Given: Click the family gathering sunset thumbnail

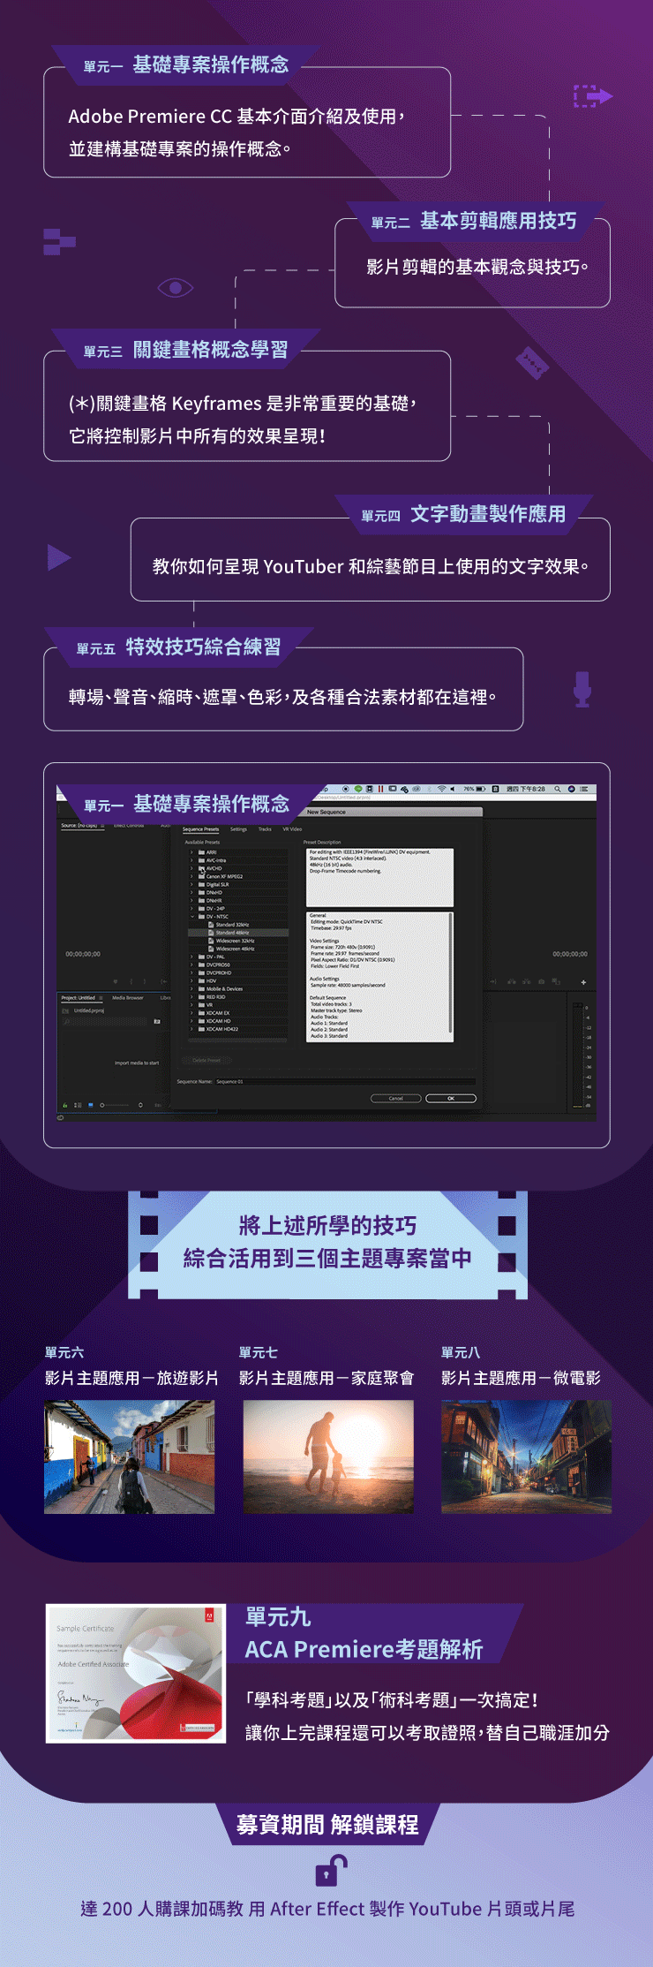Looking at the screenshot, I should (x=328, y=1457).
